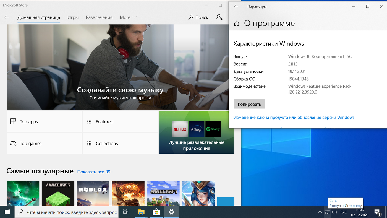Select the 18.11.2021 install date value
The height and width of the screenshot is (218, 387).
297,71
